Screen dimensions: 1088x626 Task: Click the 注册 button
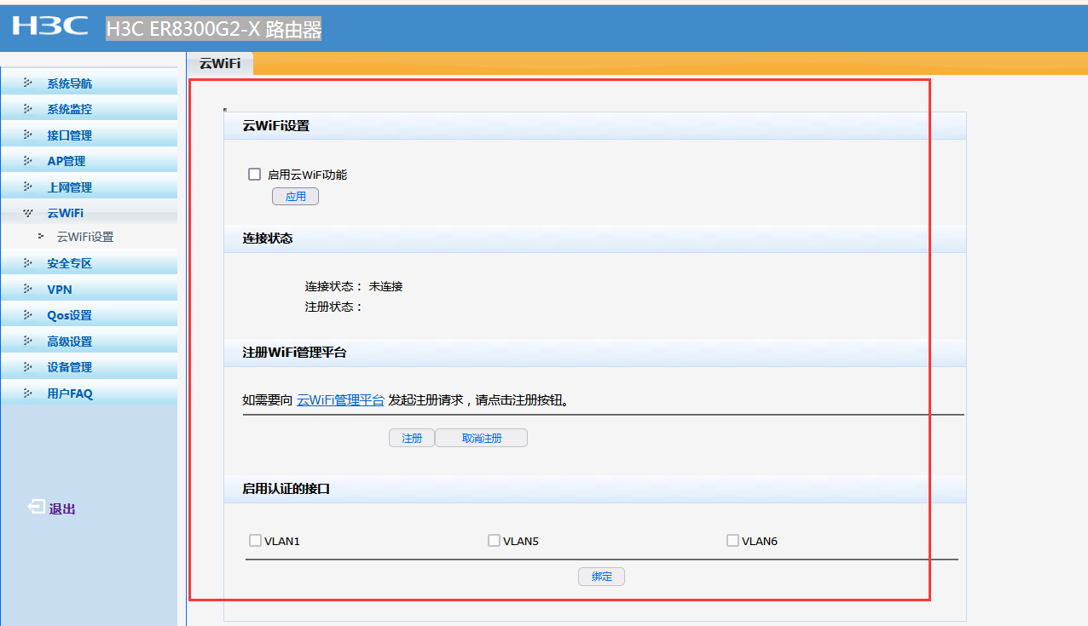[412, 438]
